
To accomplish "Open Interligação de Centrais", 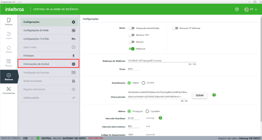I will [x=49, y=73].
